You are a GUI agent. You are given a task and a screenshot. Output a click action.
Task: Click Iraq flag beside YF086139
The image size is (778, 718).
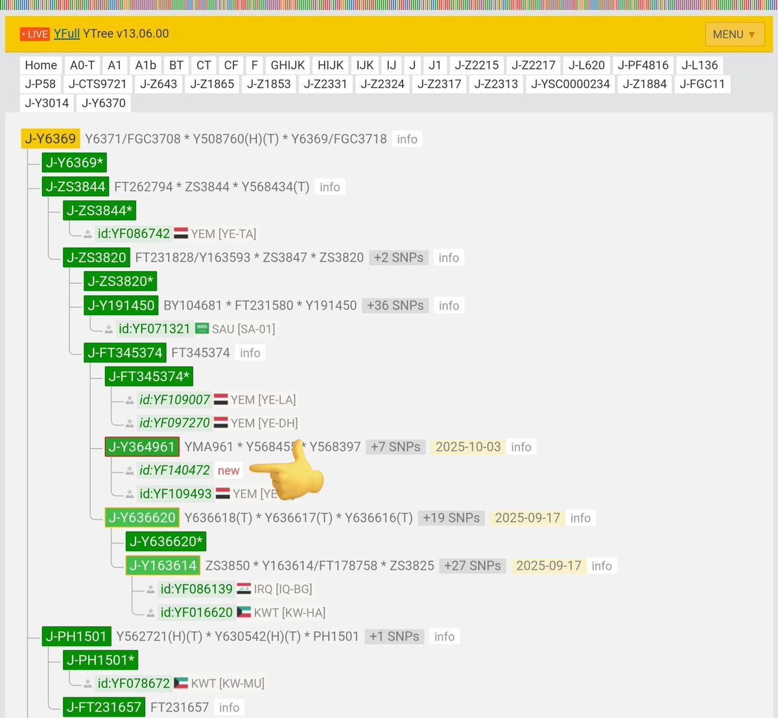click(x=244, y=589)
